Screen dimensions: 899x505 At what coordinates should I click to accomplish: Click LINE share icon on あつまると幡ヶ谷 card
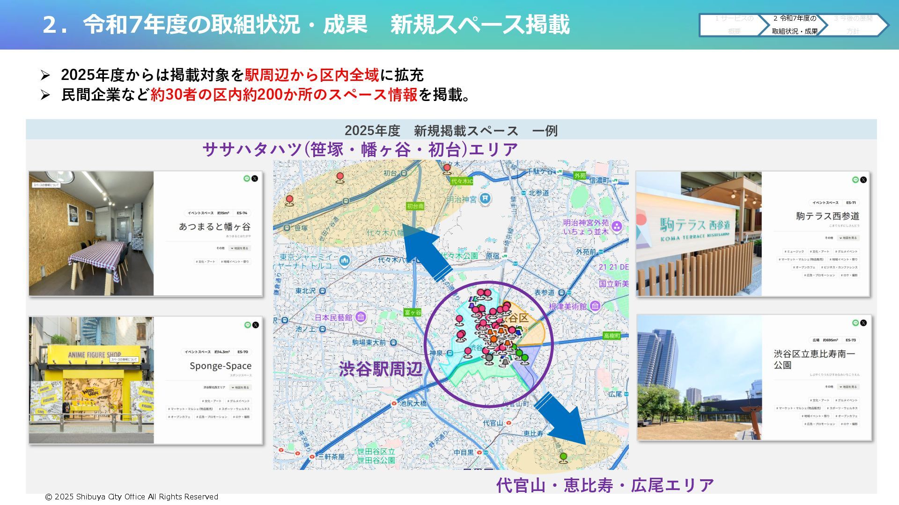(247, 179)
